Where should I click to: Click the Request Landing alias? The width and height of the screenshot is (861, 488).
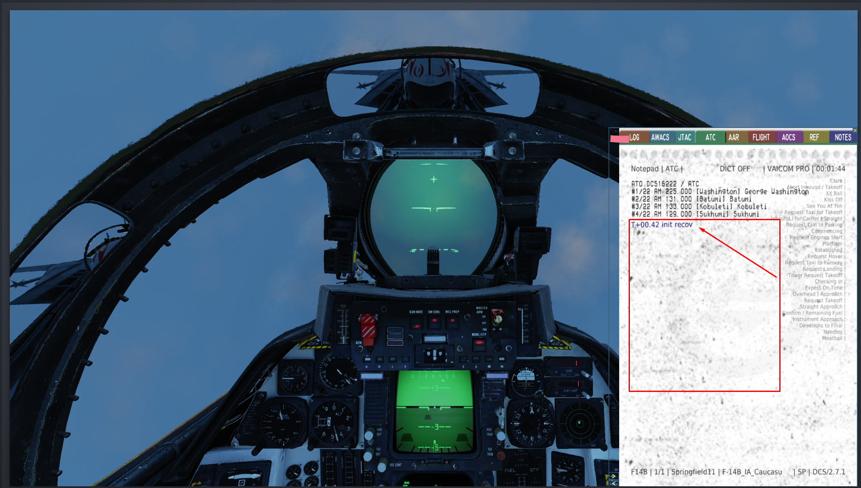tap(822, 269)
